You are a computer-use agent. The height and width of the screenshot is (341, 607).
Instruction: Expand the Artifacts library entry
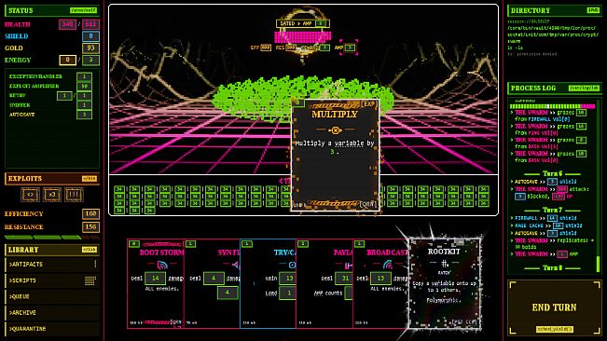click(52, 264)
